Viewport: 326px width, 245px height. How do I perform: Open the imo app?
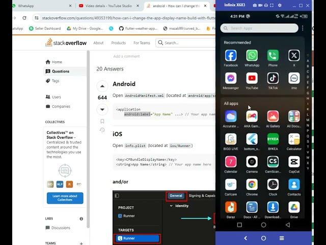pos(294,78)
